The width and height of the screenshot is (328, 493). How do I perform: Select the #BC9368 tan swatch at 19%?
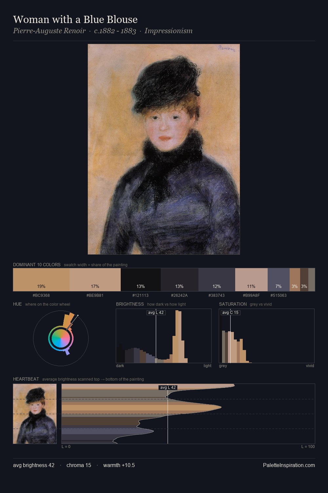coord(41,280)
